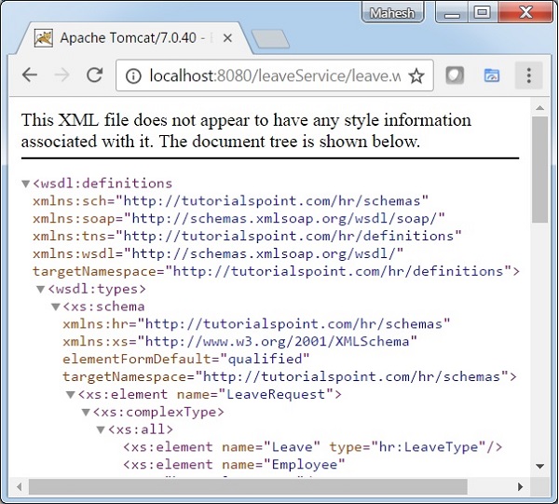Viewport: 559px width, 504px height.
Task: Click the horizontal scrollbar right arrow
Action: 521,486
